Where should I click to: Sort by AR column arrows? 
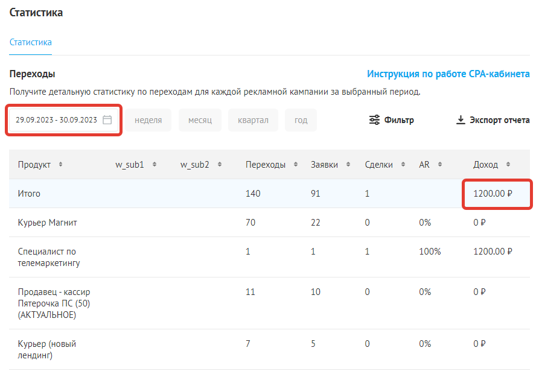coord(440,164)
